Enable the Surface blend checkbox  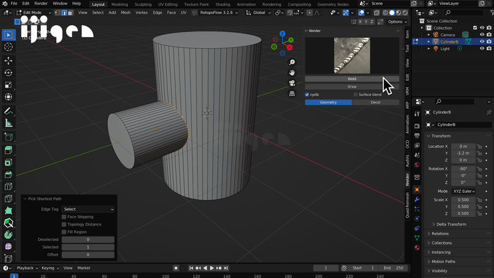click(x=355, y=95)
